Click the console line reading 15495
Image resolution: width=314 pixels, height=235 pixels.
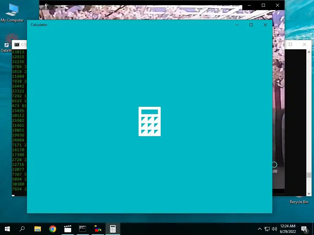pyautogui.click(x=18, y=111)
